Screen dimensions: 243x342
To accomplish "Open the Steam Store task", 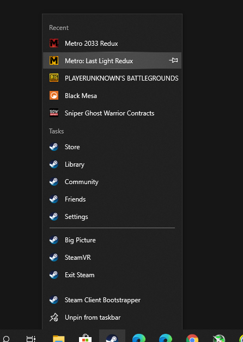I will (x=112, y=147).
